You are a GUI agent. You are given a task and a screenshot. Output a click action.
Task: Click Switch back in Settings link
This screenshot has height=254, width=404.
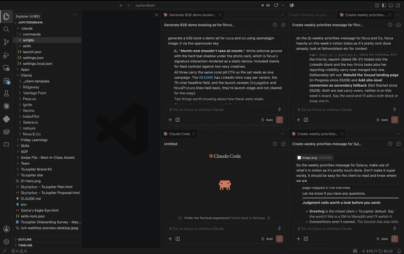click(248, 218)
